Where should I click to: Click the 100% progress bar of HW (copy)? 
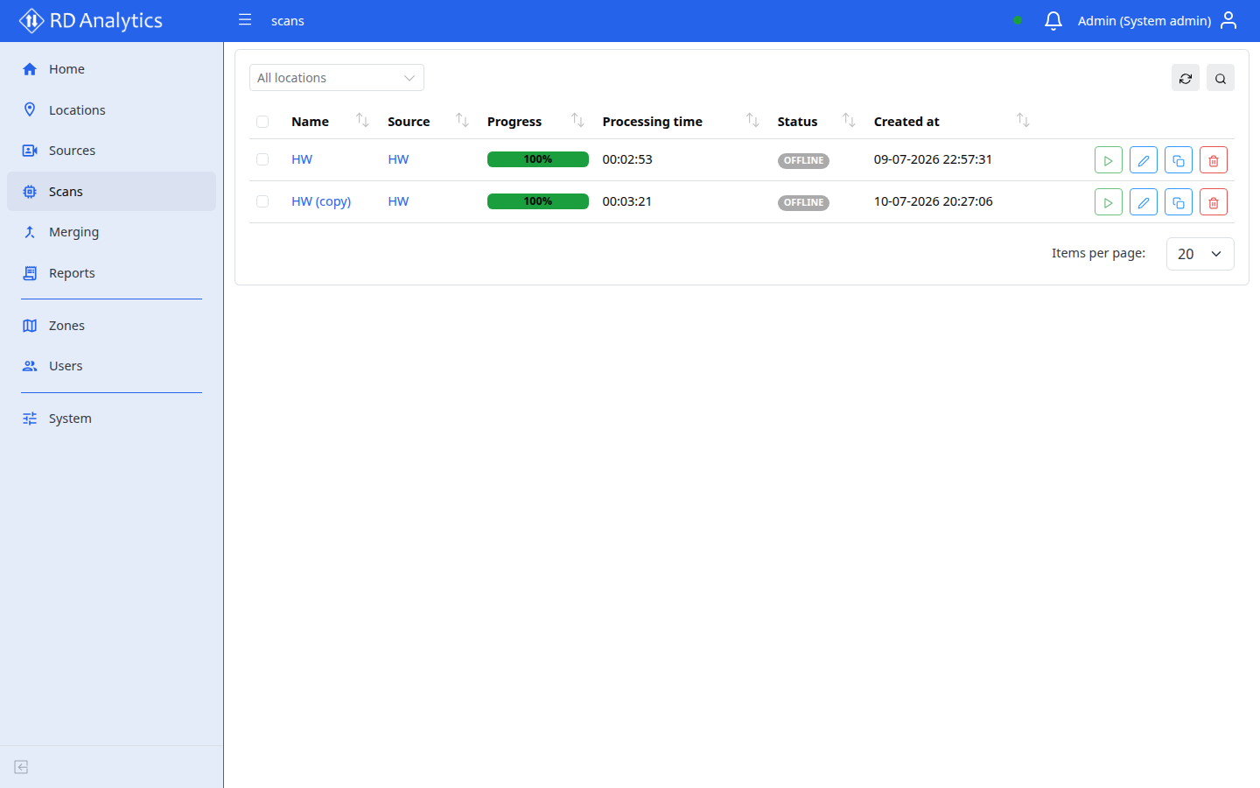(x=538, y=201)
